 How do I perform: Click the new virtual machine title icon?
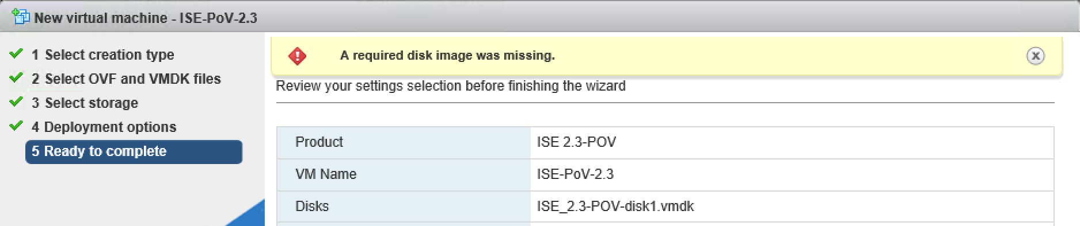[x=21, y=17]
